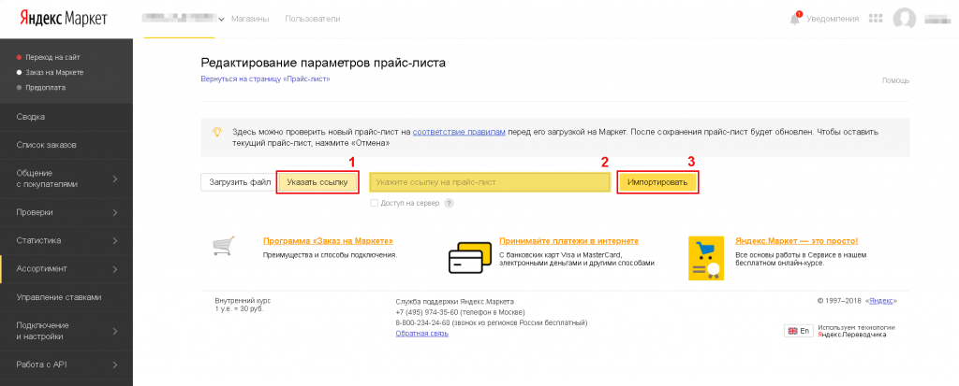Focus the price-list link input field

489,182
